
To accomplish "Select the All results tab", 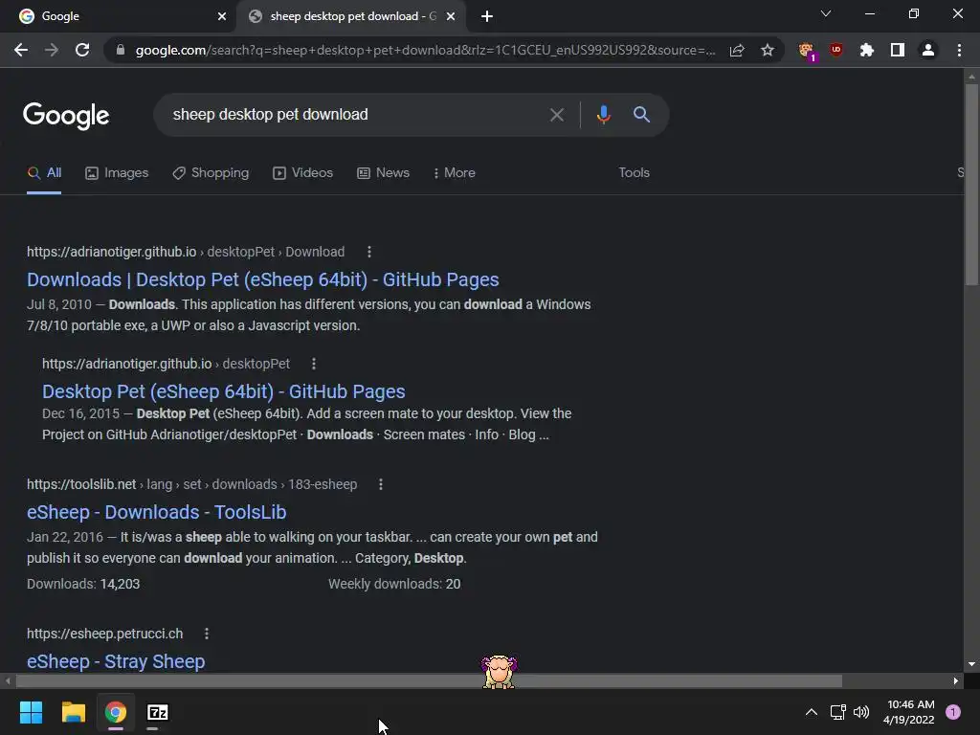I will [x=44, y=173].
